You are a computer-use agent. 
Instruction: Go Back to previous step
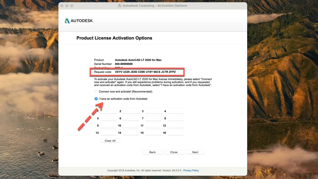153,152
